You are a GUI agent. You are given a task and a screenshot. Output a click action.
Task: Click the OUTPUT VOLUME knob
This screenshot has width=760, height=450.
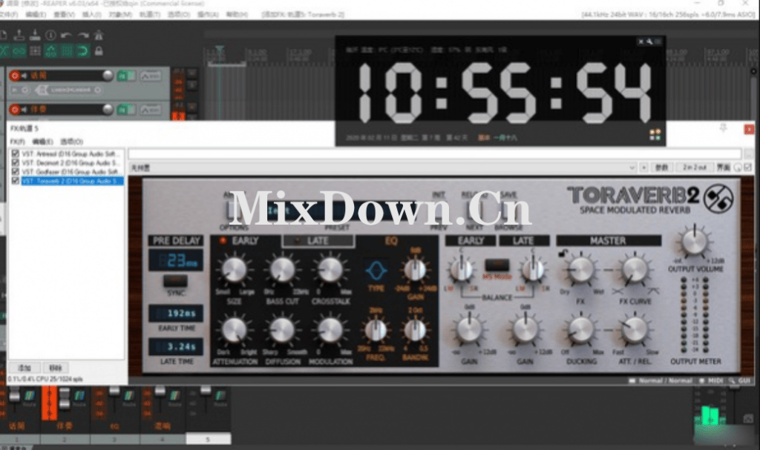pyautogui.click(x=695, y=242)
